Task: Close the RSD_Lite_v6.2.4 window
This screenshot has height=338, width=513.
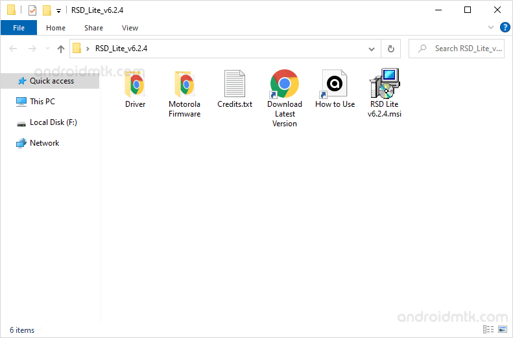Action: pos(497,10)
